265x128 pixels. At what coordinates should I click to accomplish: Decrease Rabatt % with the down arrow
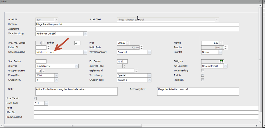48,49
